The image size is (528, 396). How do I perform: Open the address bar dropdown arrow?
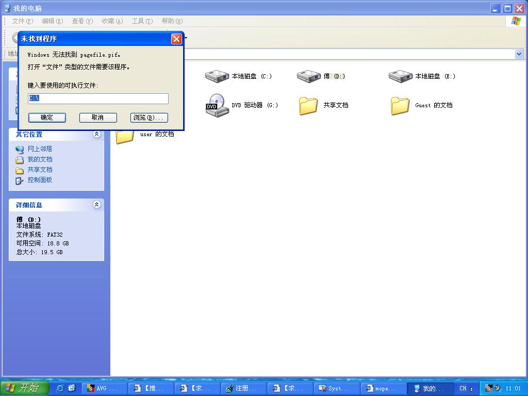[519, 54]
